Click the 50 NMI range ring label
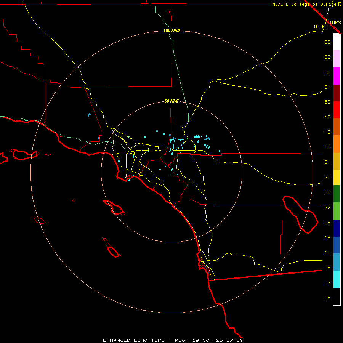 pos(171,101)
